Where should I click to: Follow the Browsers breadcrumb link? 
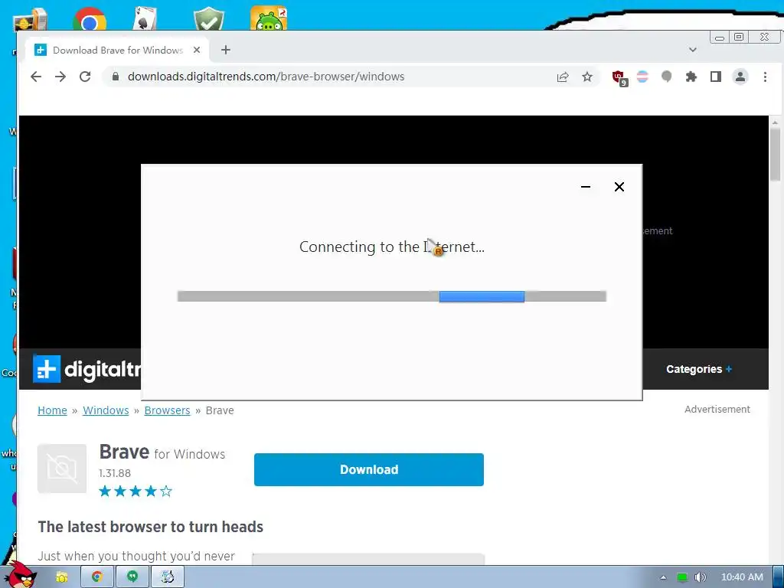pyautogui.click(x=167, y=410)
